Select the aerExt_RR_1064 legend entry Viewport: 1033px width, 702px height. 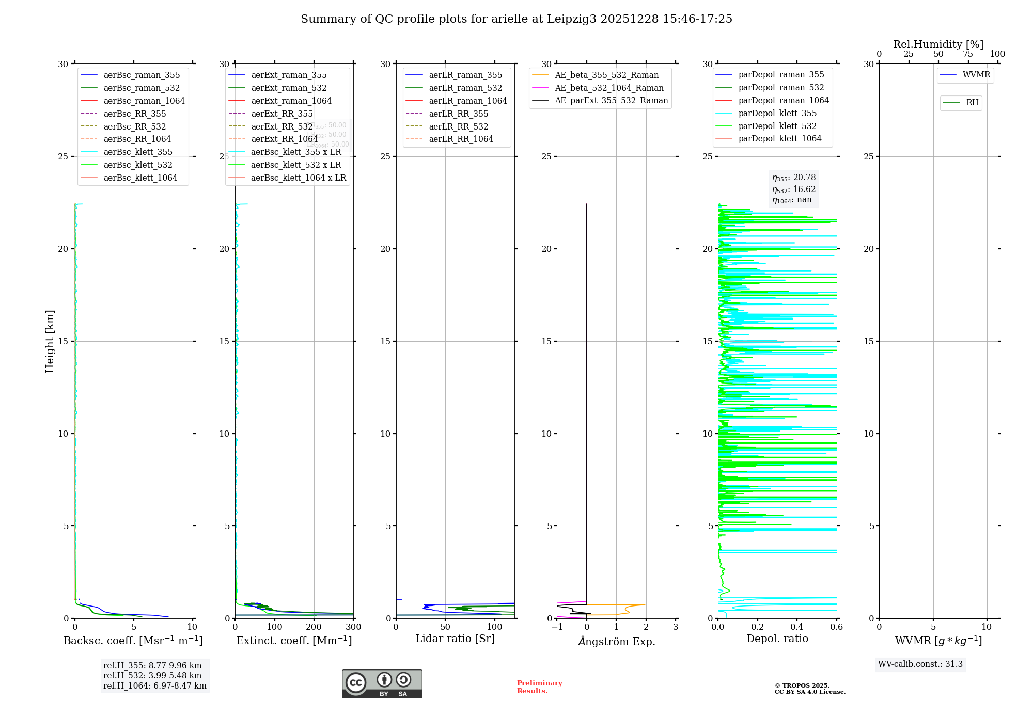284,139
